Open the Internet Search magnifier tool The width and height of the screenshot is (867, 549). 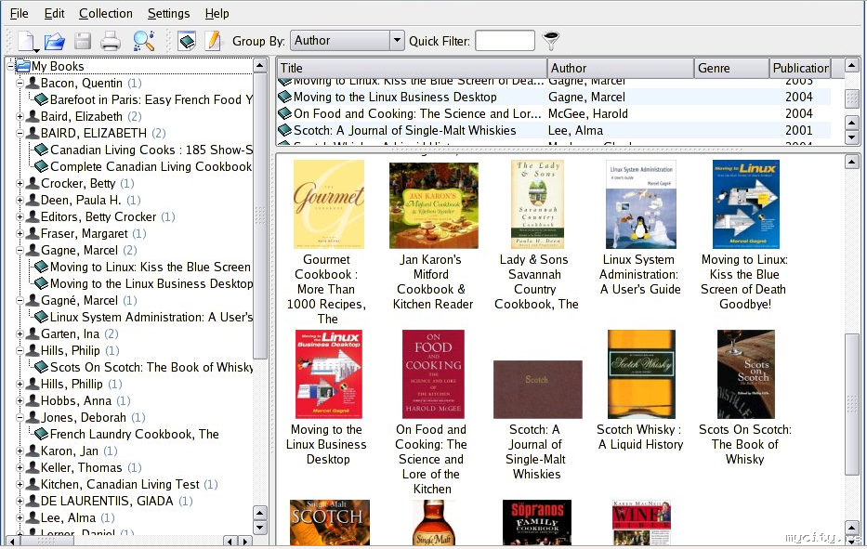143,41
